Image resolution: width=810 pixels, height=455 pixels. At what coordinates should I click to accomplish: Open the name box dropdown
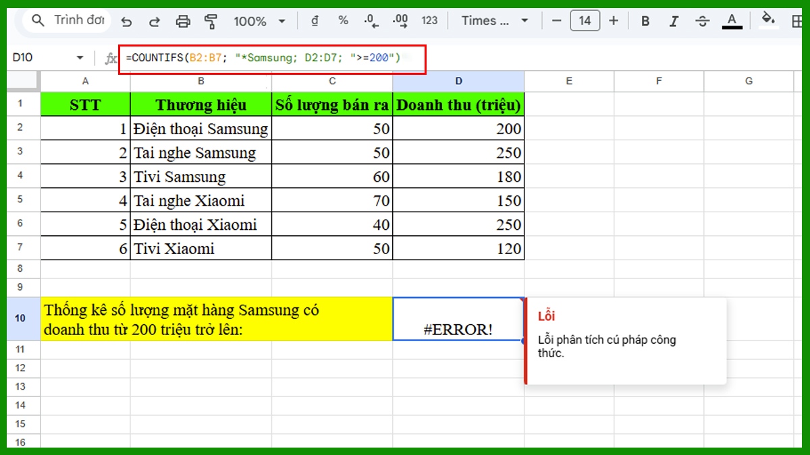(x=80, y=58)
